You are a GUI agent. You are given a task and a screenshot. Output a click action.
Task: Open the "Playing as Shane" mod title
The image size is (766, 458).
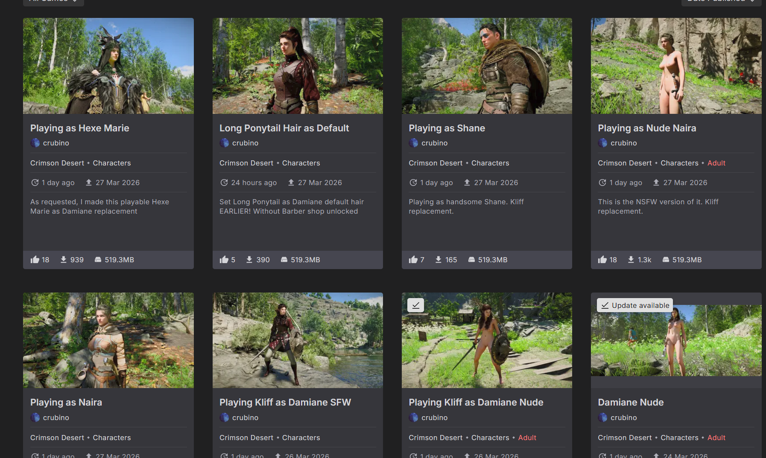(447, 128)
